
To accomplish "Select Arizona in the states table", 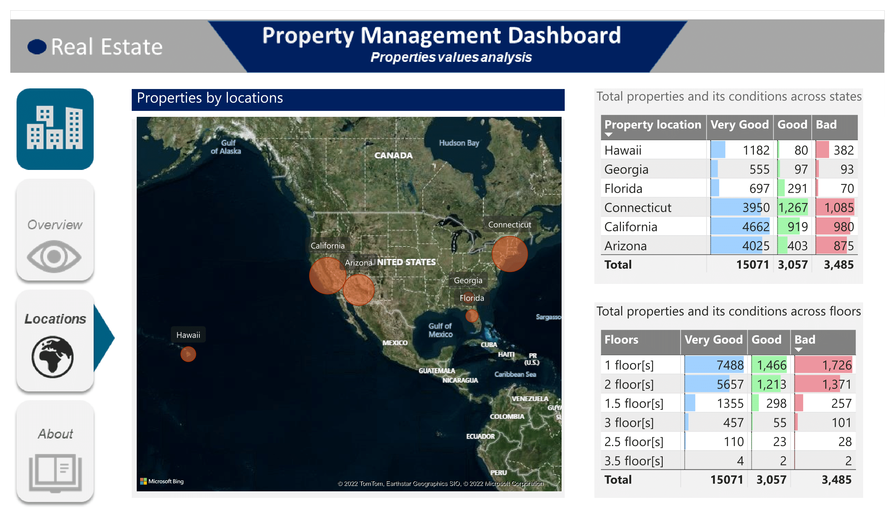I will [625, 246].
